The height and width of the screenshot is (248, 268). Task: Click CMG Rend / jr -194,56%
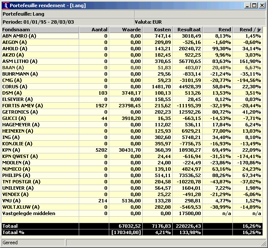tap(249, 80)
